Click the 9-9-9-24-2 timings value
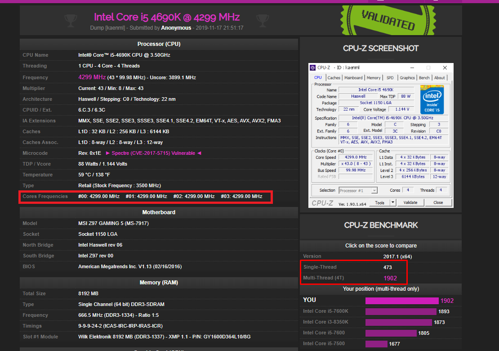The image size is (499, 351). (x=120, y=326)
